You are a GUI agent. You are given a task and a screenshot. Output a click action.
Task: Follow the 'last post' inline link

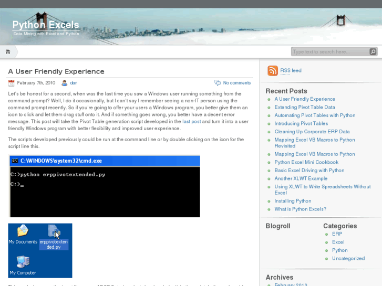pyautogui.click(x=192, y=121)
